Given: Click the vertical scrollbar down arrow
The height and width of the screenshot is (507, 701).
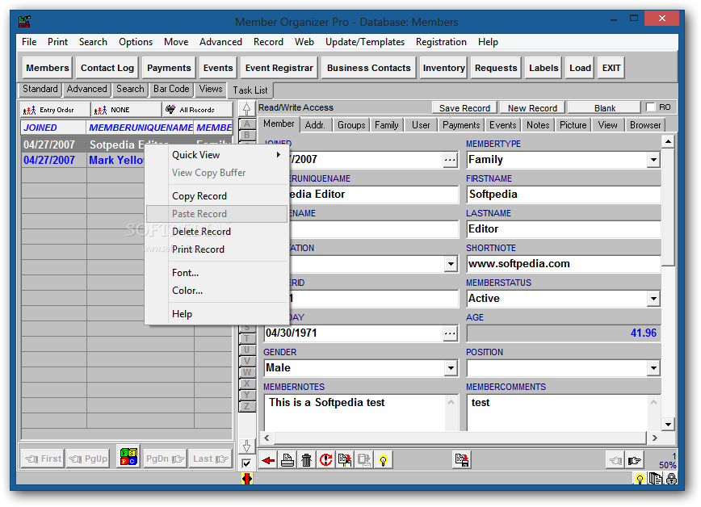Looking at the screenshot, I should [x=668, y=425].
